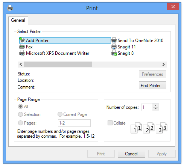
Task: Click the Preferences button
Action: pos(152,74)
